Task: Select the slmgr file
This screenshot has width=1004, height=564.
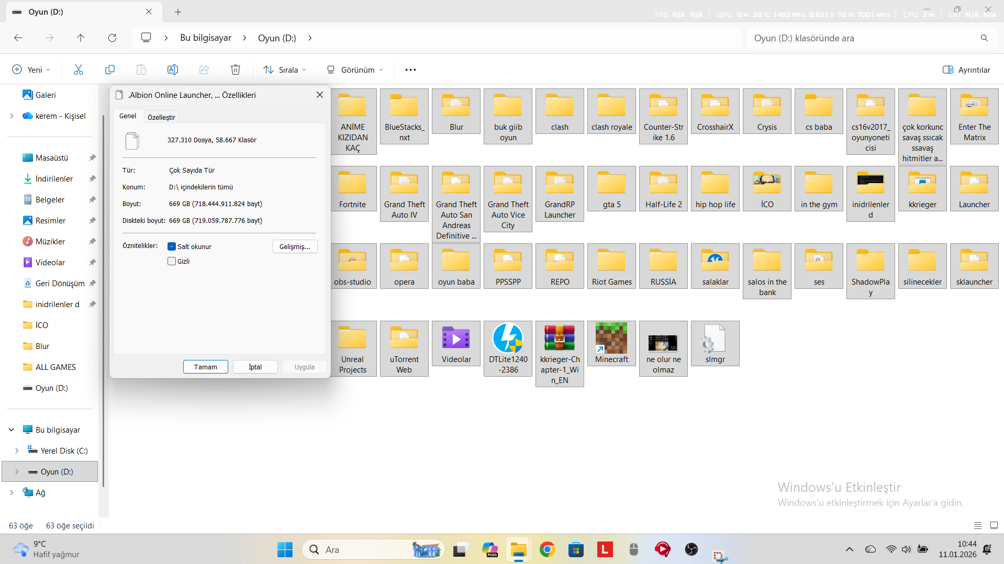Action: (715, 344)
